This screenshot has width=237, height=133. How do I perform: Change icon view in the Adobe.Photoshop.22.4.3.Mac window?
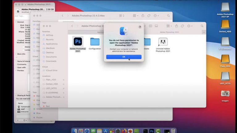point(122,16)
